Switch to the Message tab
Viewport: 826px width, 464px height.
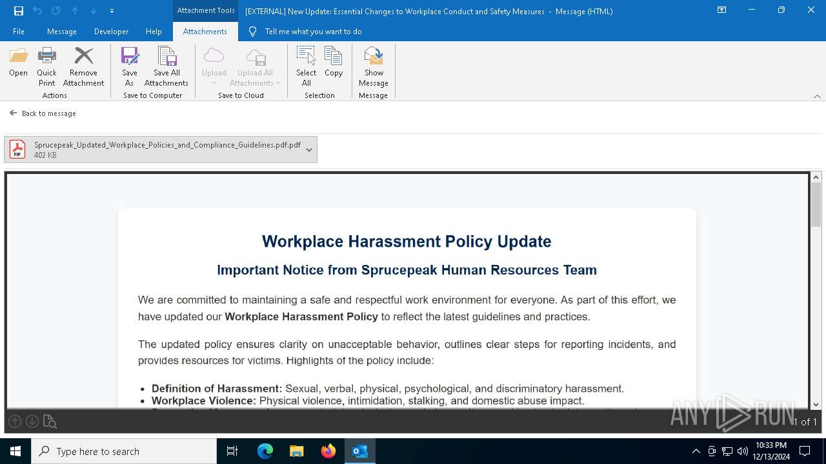[x=62, y=31]
